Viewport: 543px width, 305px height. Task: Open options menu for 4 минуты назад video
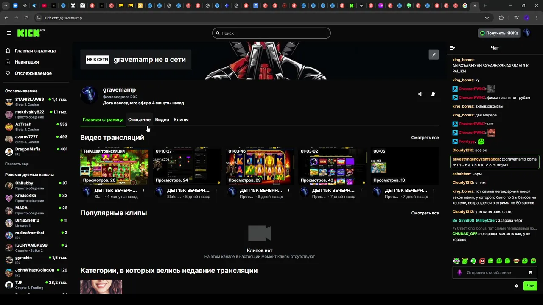tap(143, 191)
